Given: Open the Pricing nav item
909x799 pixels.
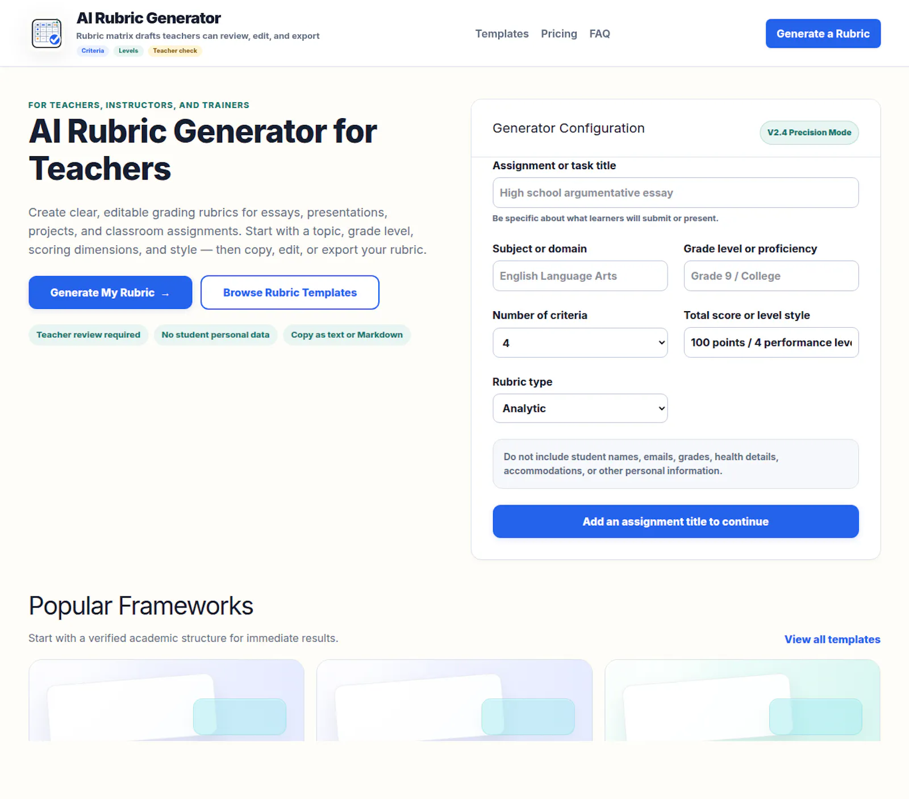Looking at the screenshot, I should pos(558,34).
